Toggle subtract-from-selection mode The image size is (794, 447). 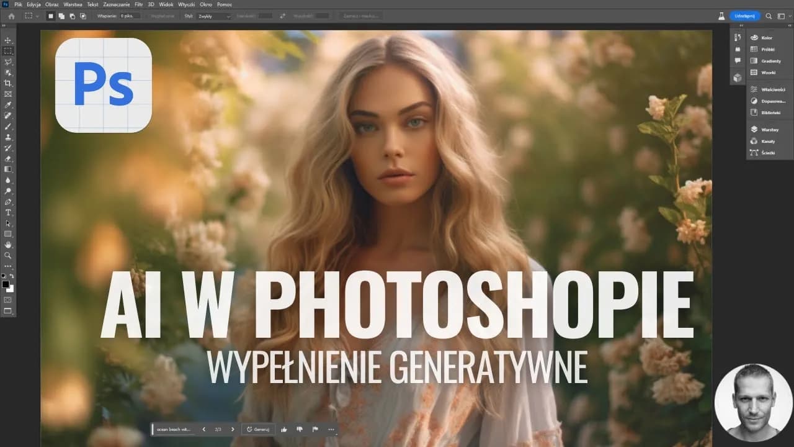[x=72, y=16]
